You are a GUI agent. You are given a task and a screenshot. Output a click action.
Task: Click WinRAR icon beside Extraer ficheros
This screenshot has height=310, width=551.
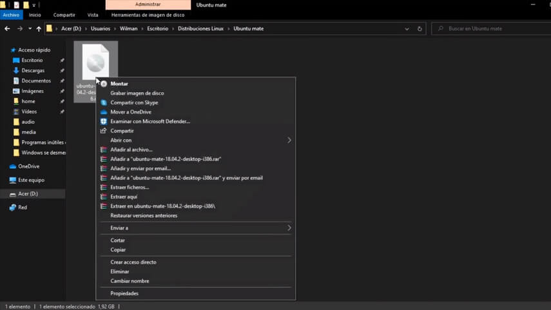(x=104, y=188)
